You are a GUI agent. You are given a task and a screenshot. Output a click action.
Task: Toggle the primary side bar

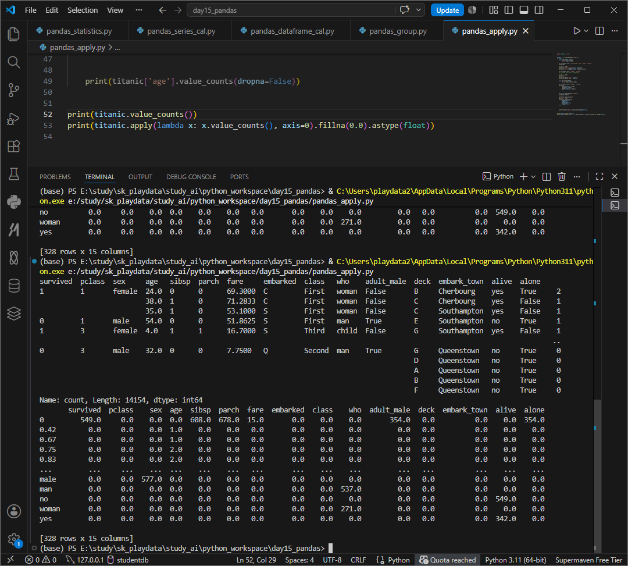[x=509, y=10]
